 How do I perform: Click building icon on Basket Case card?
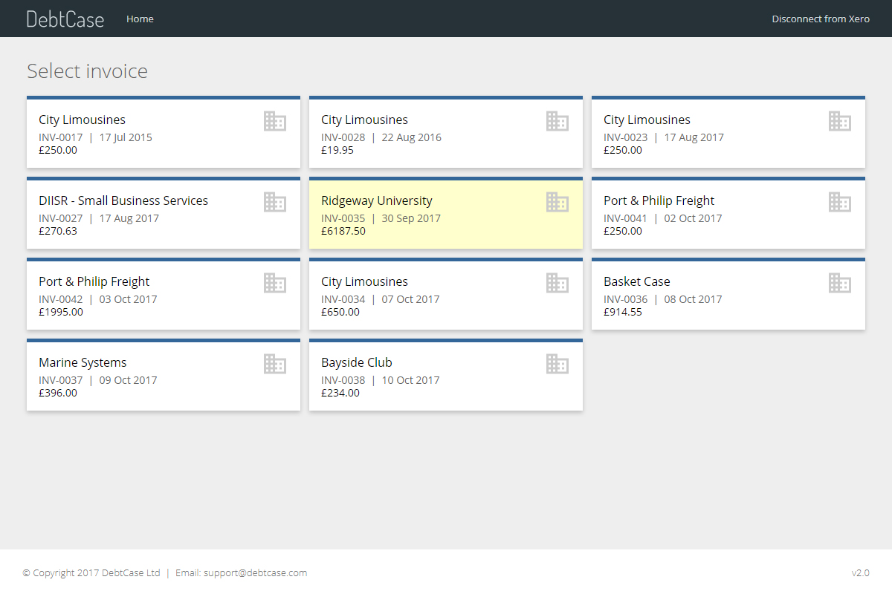click(x=840, y=283)
